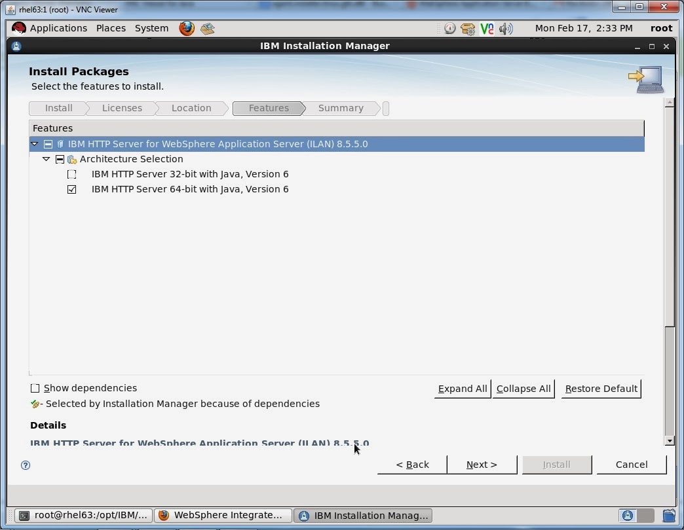Uncheck IBM HTTP Server 64-bit with Java

[72, 189]
